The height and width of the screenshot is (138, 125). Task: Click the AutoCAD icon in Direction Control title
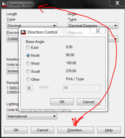click(x=23, y=32)
